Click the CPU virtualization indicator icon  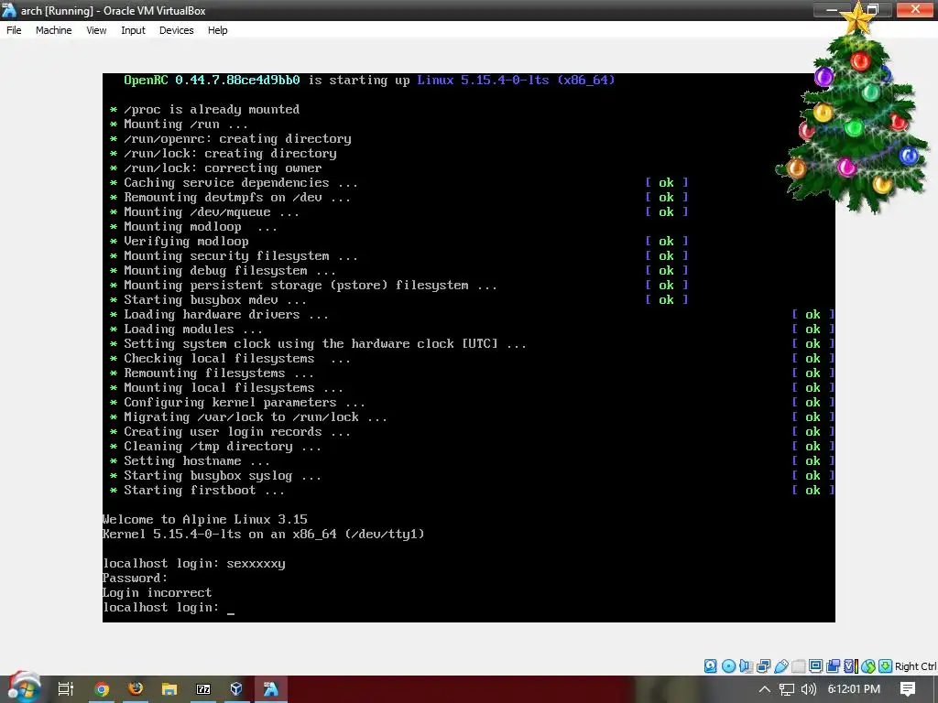[851, 666]
